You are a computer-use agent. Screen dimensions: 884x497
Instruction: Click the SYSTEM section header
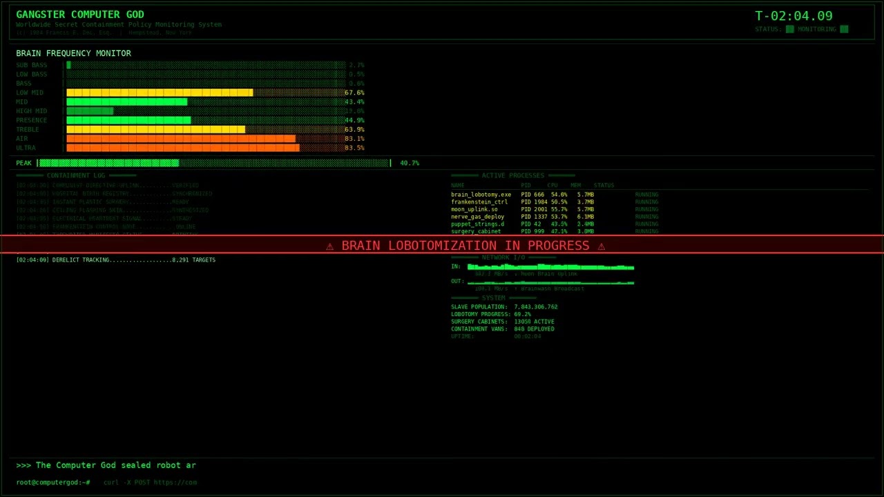(494, 298)
